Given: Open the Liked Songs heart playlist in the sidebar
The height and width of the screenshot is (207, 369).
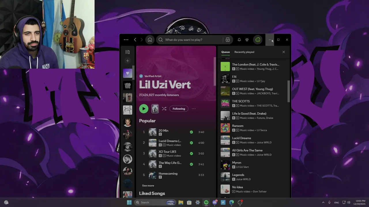Looking at the screenshot, I should point(127,73).
